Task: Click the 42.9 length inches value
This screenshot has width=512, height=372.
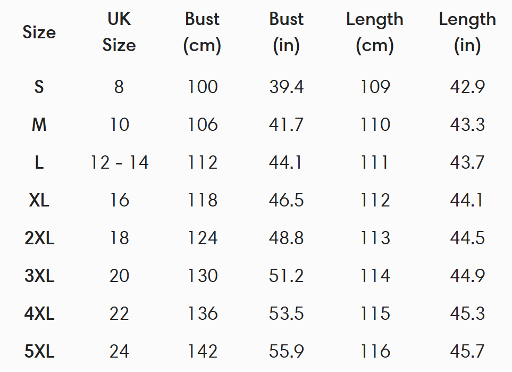Action: coord(467,87)
